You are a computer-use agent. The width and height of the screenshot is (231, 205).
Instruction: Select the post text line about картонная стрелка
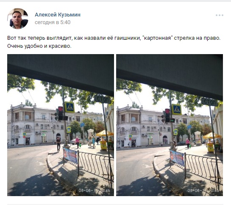[114, 38]
